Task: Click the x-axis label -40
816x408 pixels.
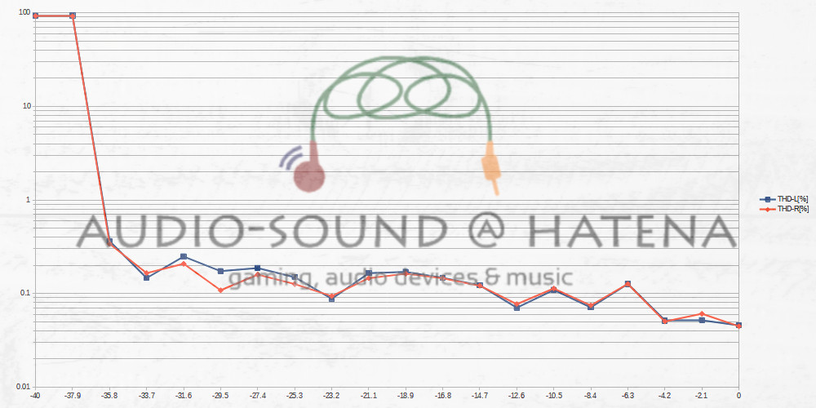Action: (x=35, y=396)
